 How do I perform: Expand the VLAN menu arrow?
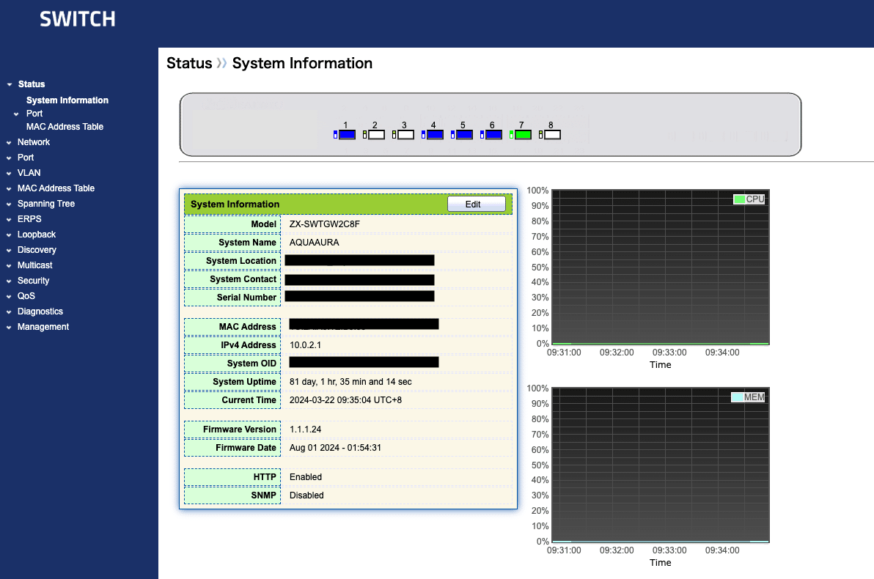pos(9,173)
